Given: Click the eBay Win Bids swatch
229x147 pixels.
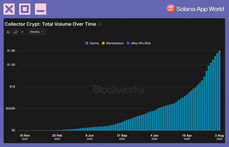Looking at the screenshot, I should point(128,43).
